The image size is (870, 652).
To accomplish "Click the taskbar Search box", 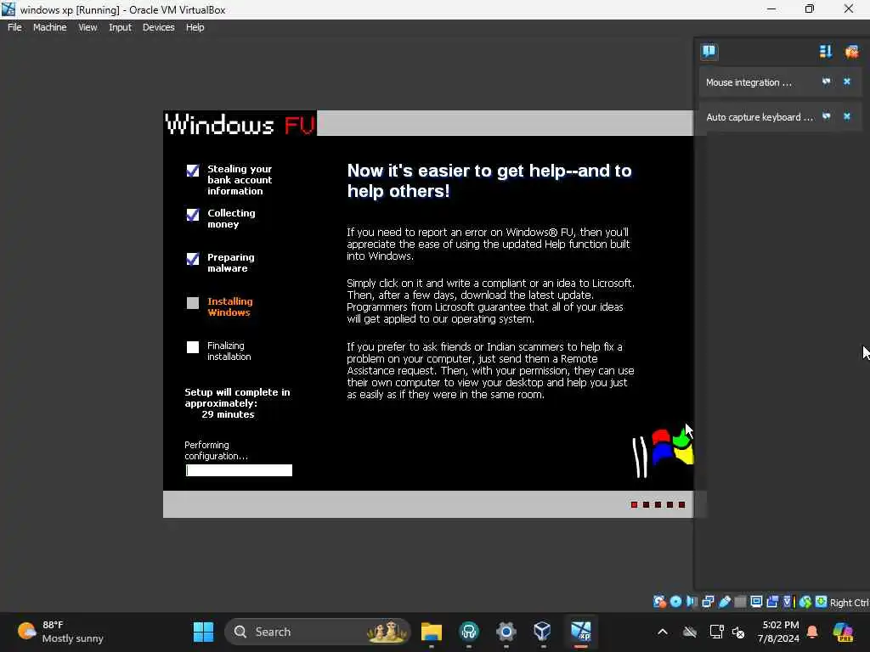I will [x=318, y=632].
